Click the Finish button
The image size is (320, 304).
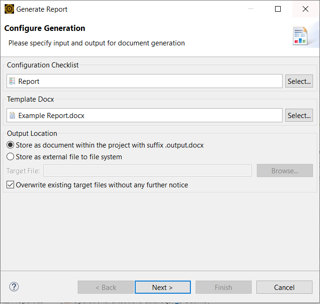point(223,287)
